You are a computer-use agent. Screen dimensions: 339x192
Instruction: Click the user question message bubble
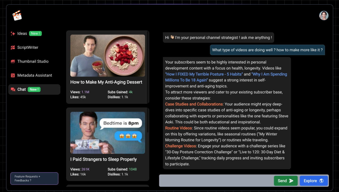pos(267,50)
